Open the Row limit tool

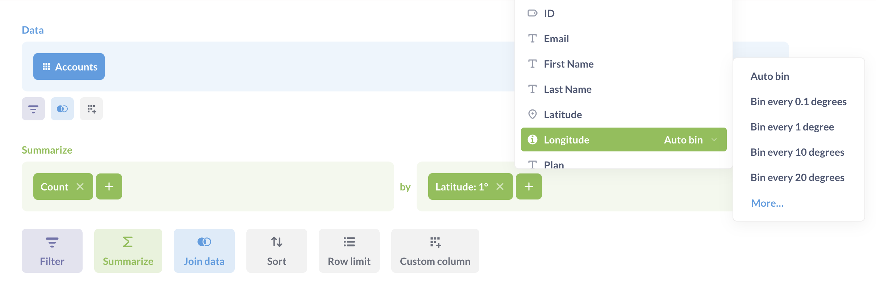[x=349, y=250]
